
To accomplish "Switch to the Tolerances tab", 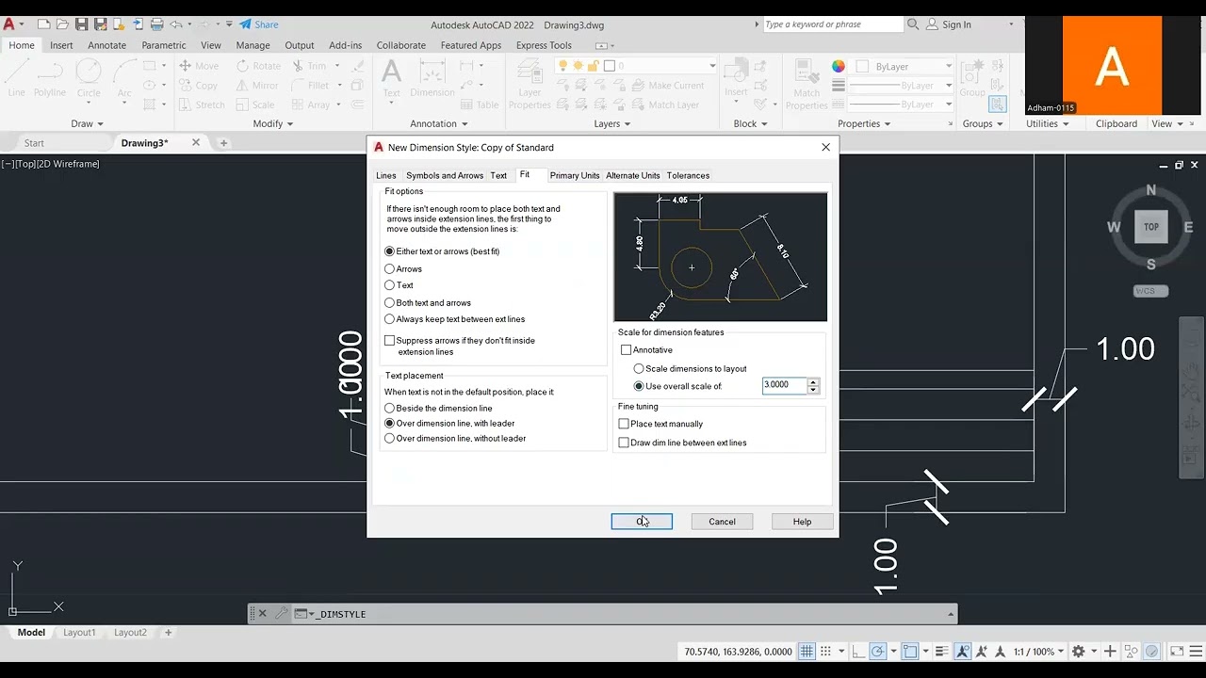I will [x=688, y=176].
